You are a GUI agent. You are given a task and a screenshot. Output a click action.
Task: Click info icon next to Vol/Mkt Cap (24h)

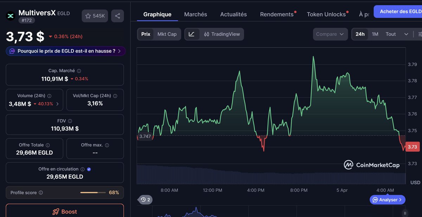[x=115, y=96]
